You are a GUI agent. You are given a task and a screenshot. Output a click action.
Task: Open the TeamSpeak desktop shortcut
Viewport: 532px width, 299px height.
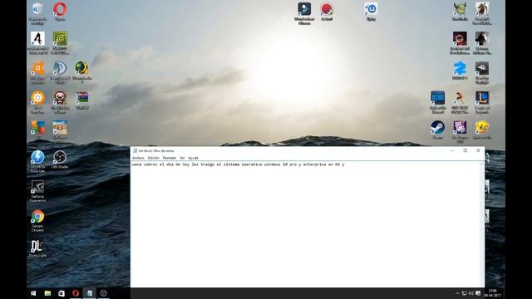60,72
